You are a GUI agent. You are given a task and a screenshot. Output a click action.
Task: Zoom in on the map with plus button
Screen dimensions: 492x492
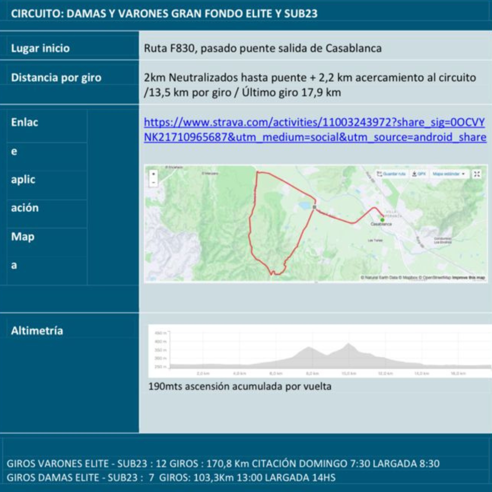pos(154,174)
